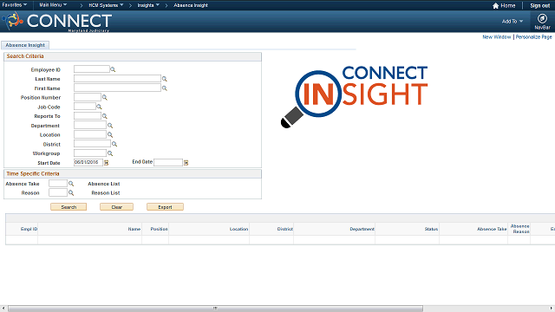Open the Position Number lookup magnifier
This screenshot has height=312, width=555.
(104, 97)
